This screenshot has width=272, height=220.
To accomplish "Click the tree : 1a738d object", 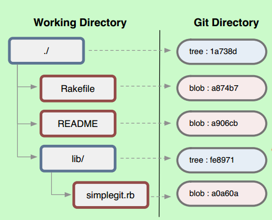I will point(222,52).
